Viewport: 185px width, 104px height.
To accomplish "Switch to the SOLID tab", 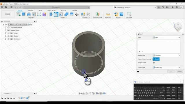I will 20,10.
